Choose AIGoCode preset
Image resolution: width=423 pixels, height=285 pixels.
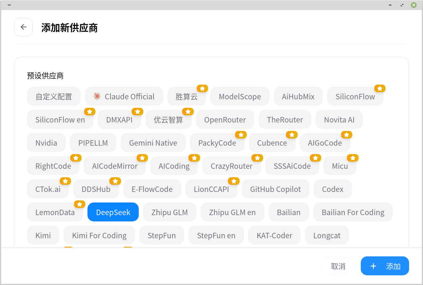click(325, 143)
